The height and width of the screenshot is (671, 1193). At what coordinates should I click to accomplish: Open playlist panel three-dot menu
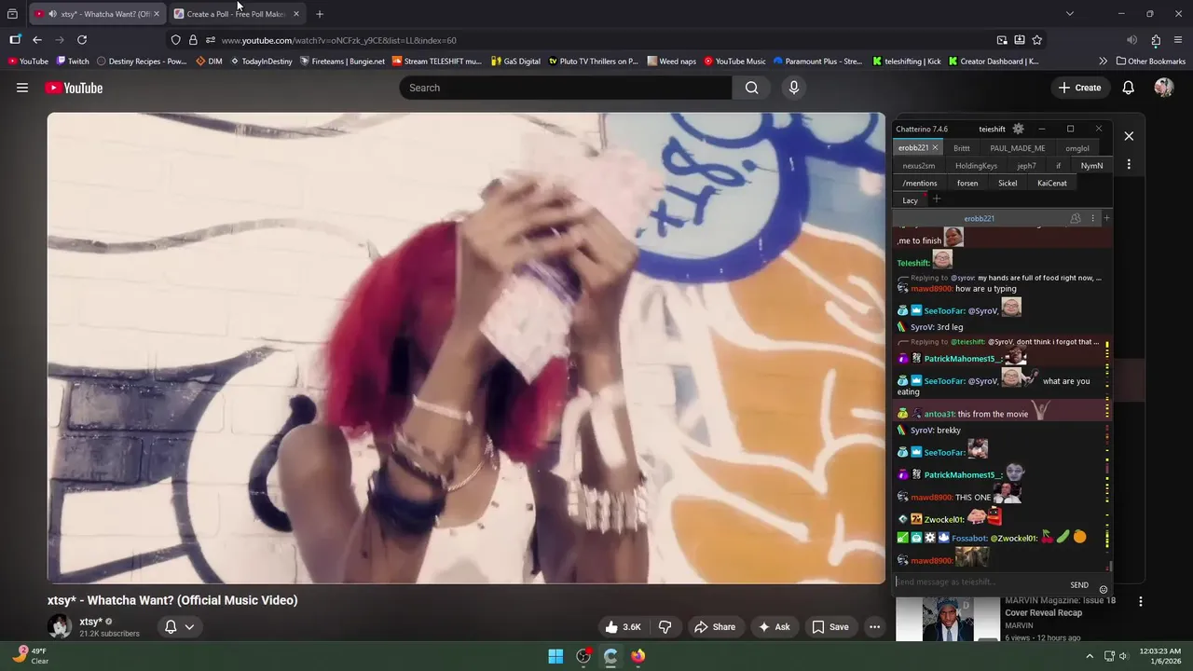1129,165
